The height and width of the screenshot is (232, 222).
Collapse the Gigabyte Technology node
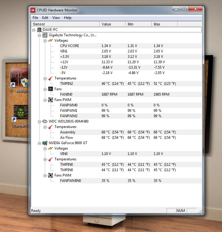point(39,35)
